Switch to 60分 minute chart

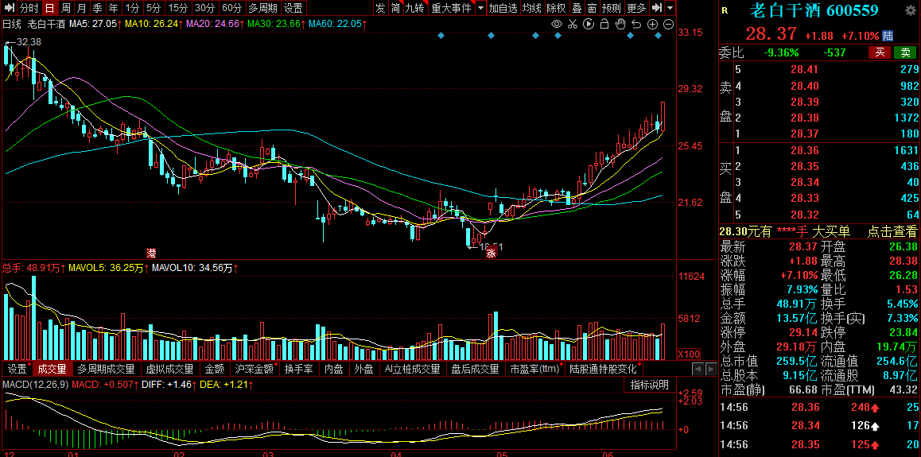tap(232, 8)
